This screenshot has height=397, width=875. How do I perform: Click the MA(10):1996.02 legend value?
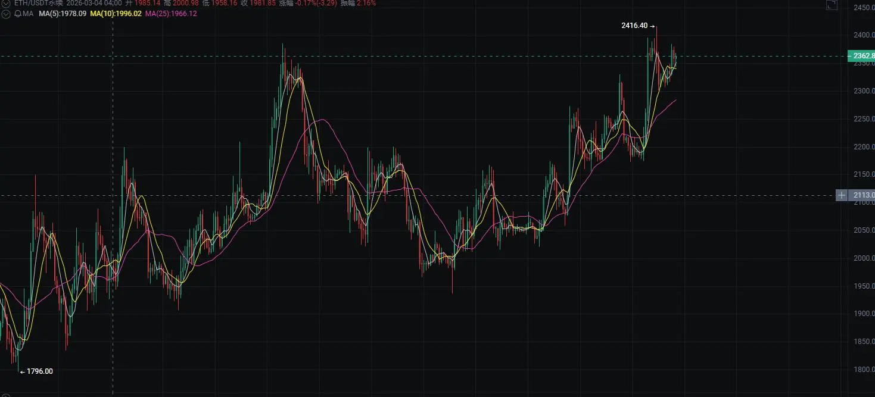[x=116, y=14]
